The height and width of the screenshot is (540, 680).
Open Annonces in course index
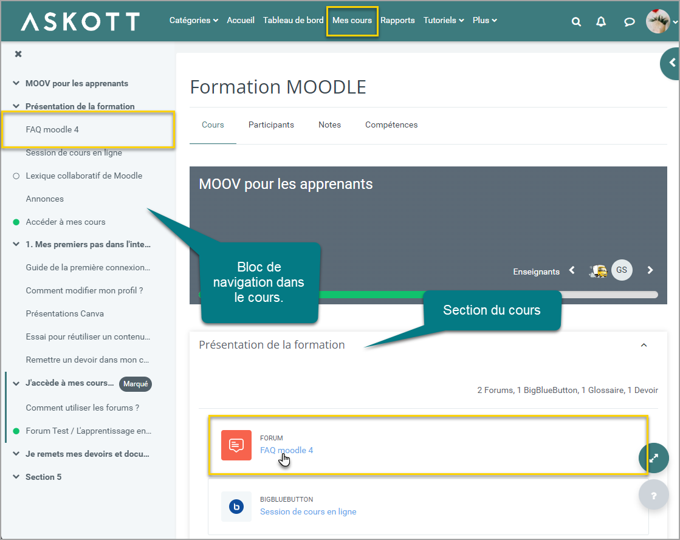(x=45, y=199)
